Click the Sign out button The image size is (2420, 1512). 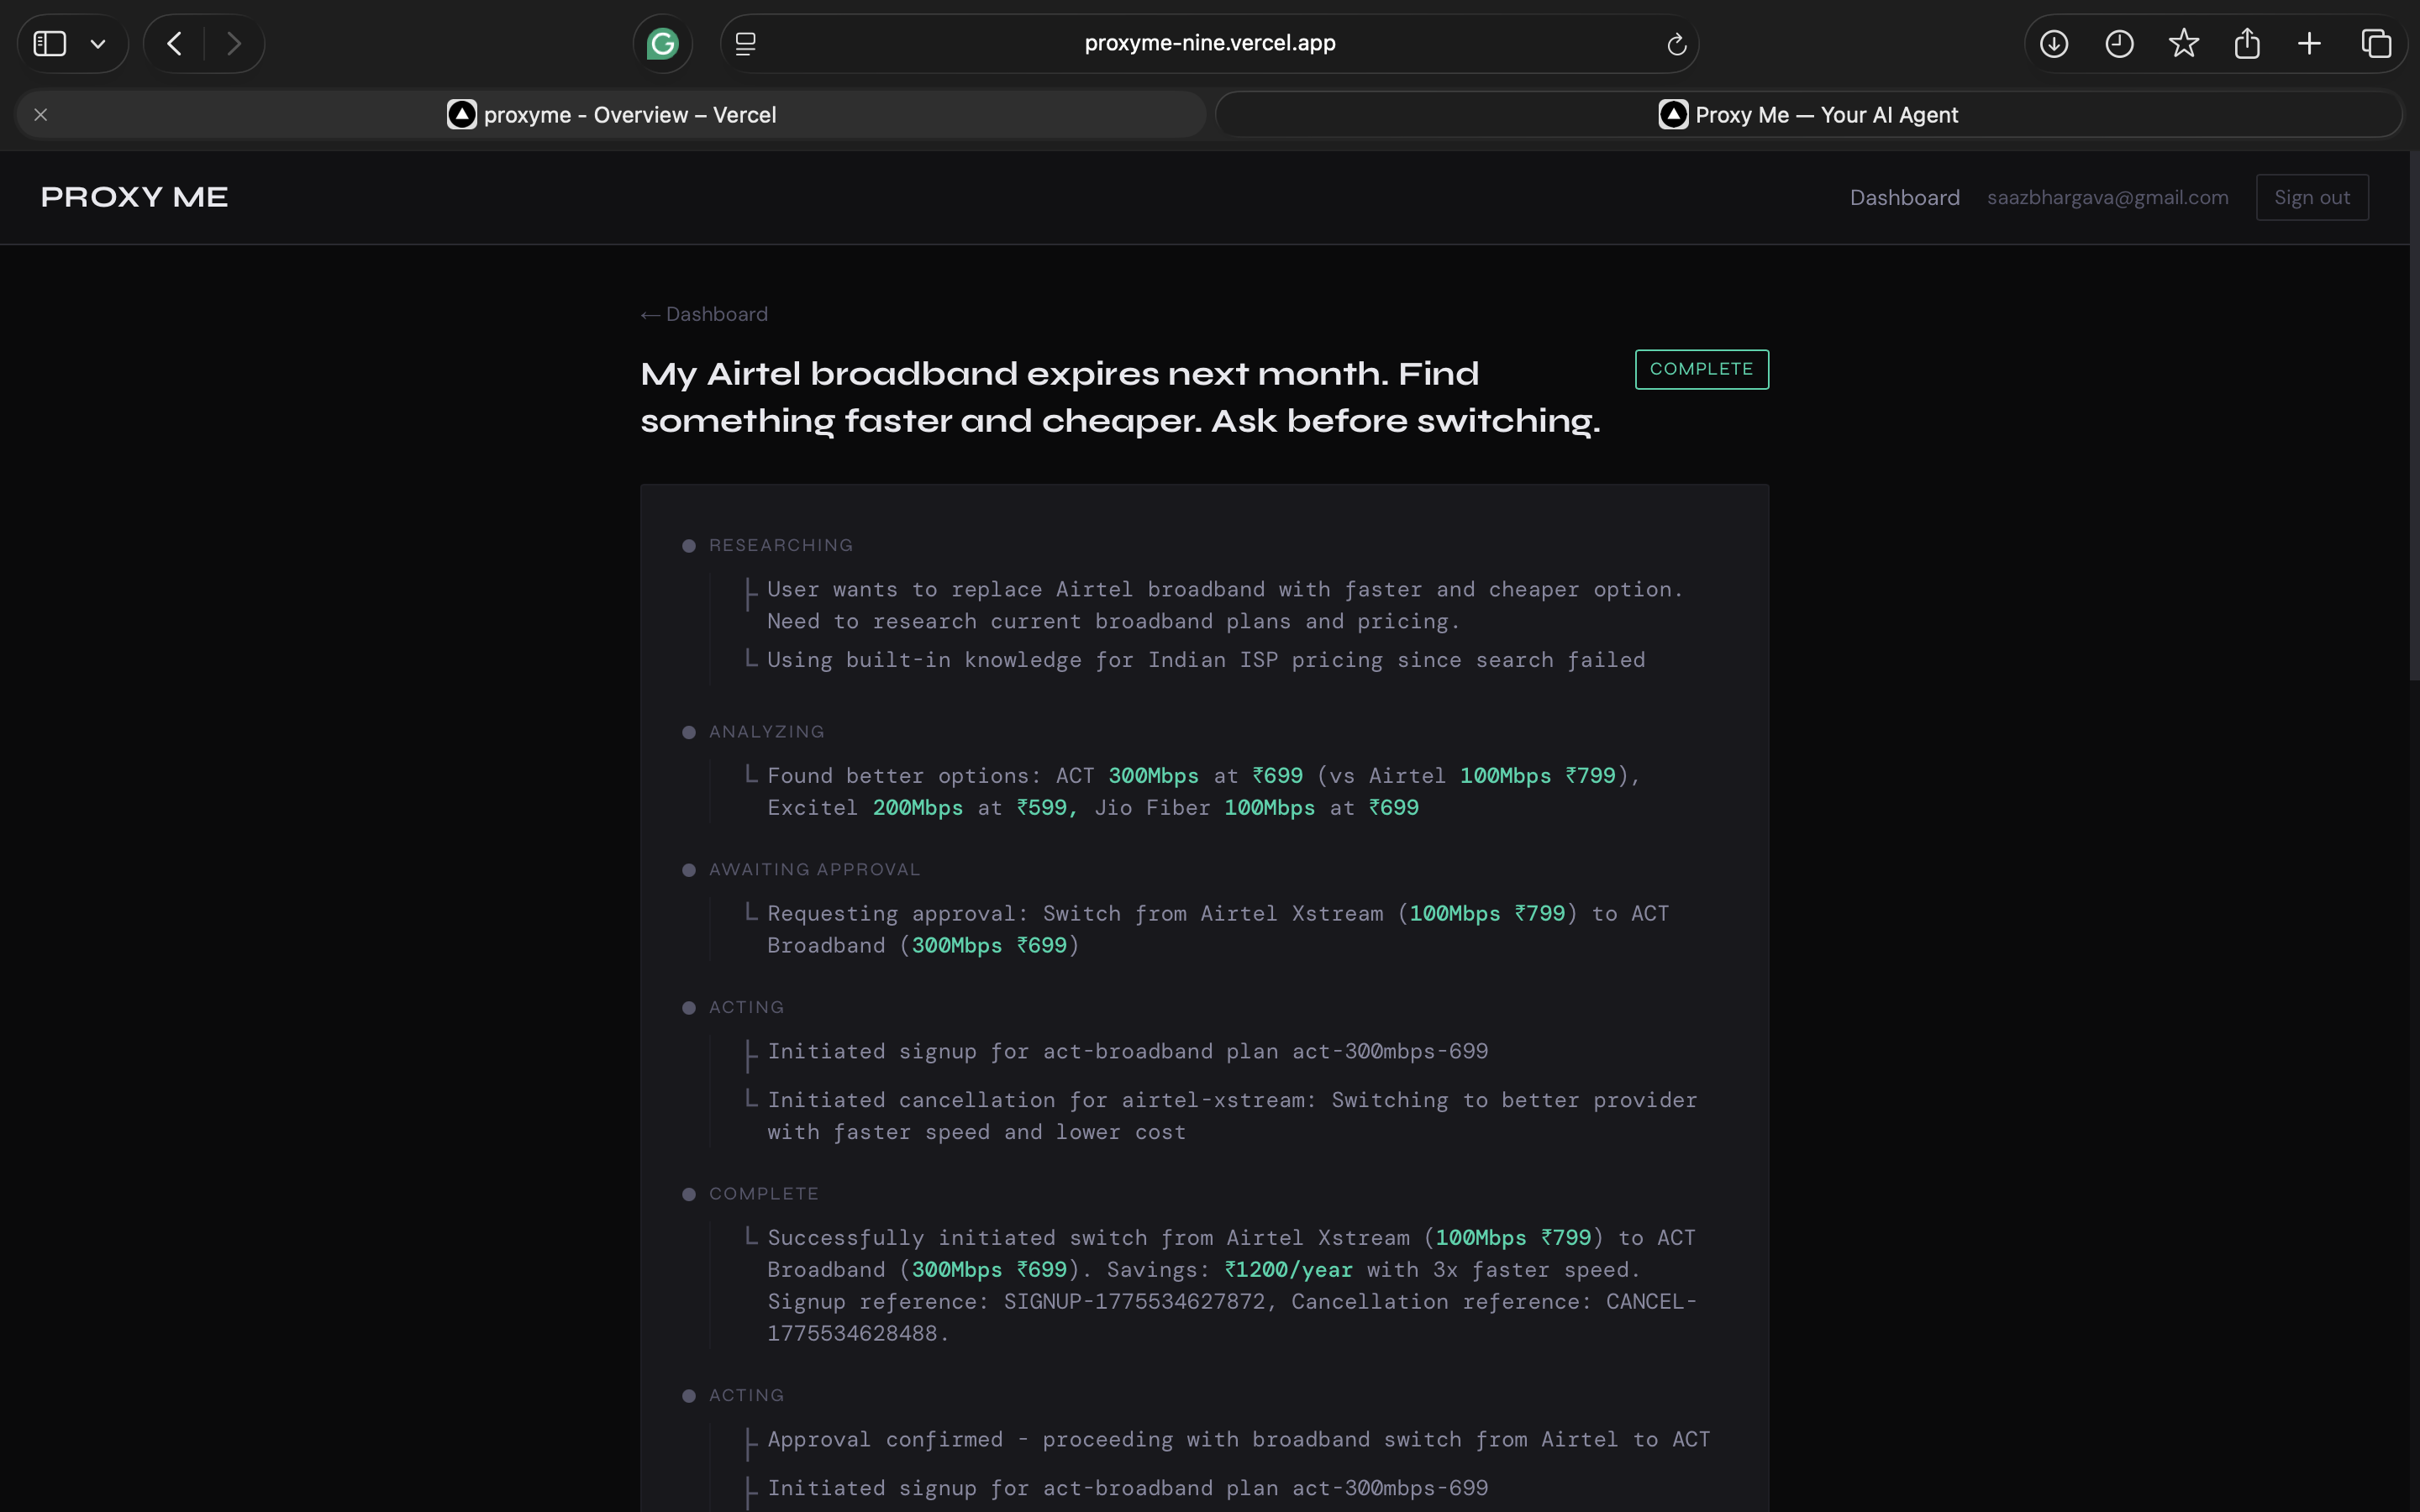2311,198
